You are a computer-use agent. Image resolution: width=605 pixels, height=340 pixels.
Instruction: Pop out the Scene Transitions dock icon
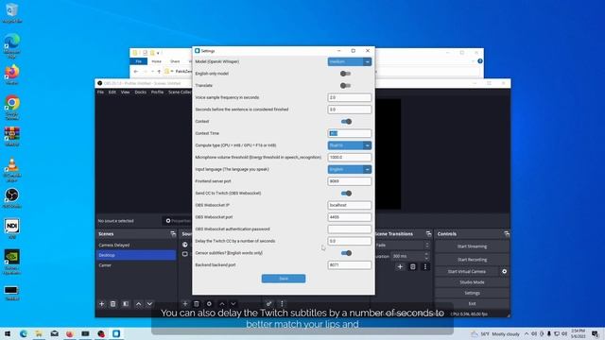pos(428,234)
